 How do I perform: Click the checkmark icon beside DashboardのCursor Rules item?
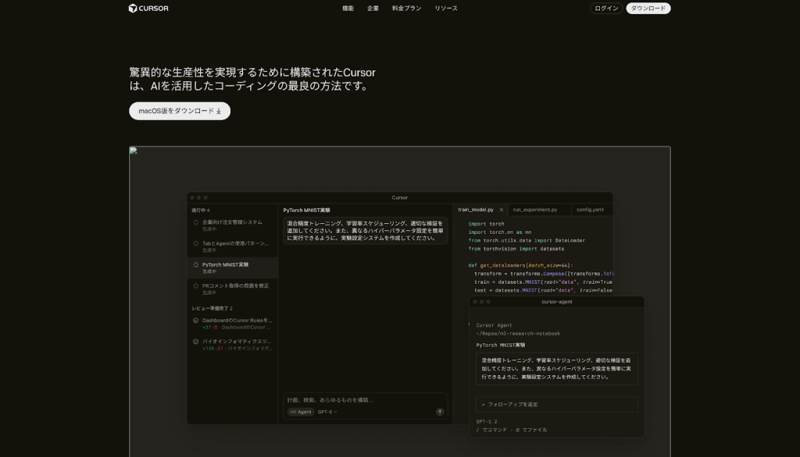(x=196, y=321)
